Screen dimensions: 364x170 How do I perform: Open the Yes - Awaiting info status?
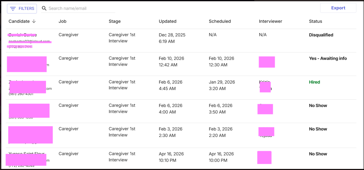[328, 58]
